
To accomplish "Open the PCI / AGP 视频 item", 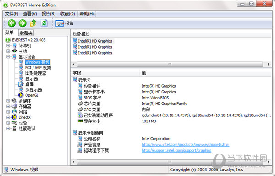I will (38, 68).
